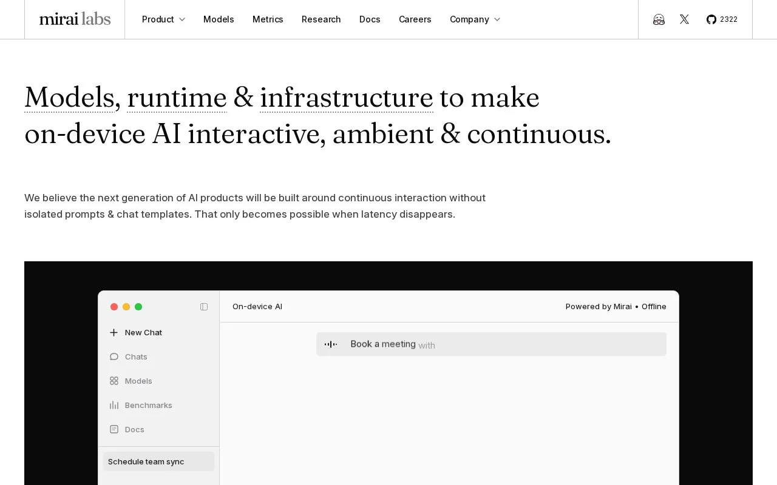
Task: Open the Research page from navigation
Action: pyautogui.click(x=321, y=19)
